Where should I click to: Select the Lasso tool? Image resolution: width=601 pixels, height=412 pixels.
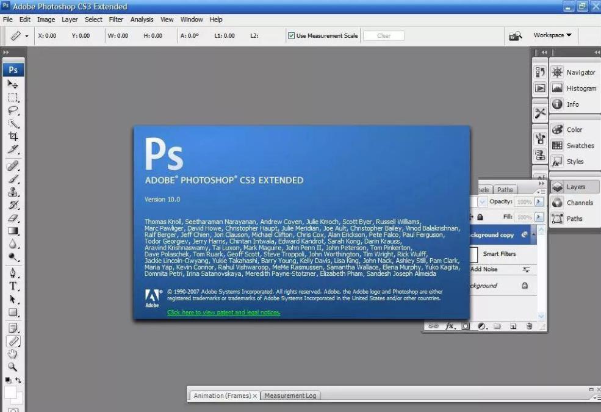[13, 110]
